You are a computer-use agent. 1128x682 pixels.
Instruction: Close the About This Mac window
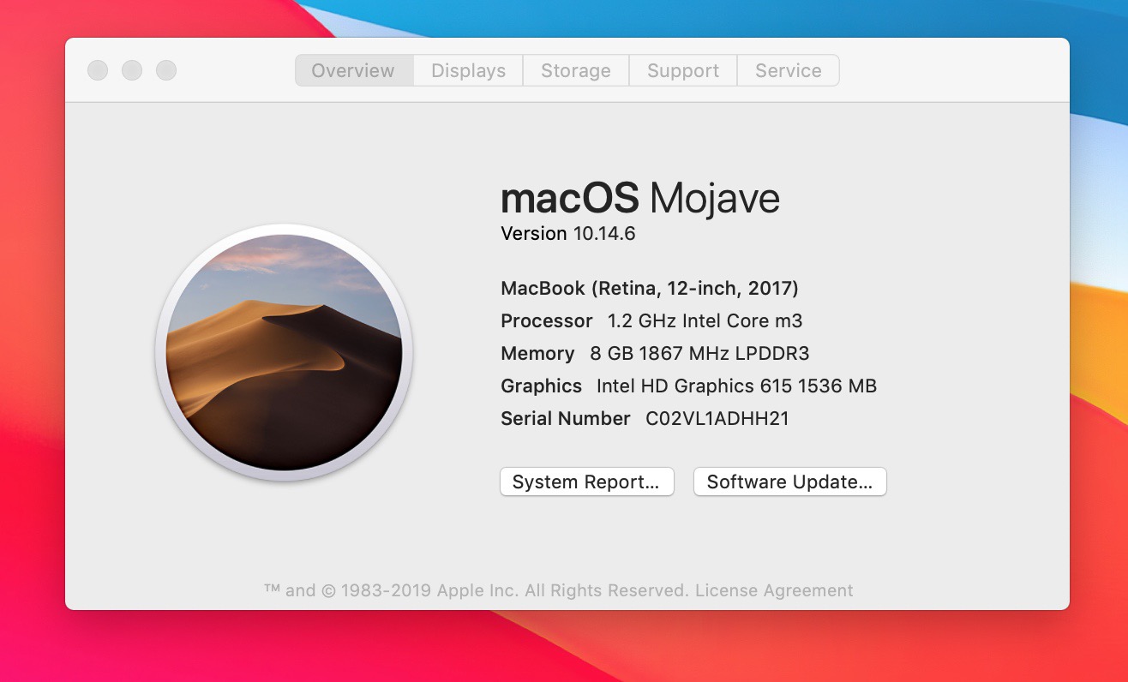point(98,70)
